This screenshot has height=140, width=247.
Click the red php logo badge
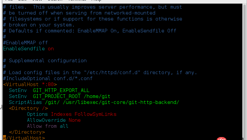click(x=221, y=139)
